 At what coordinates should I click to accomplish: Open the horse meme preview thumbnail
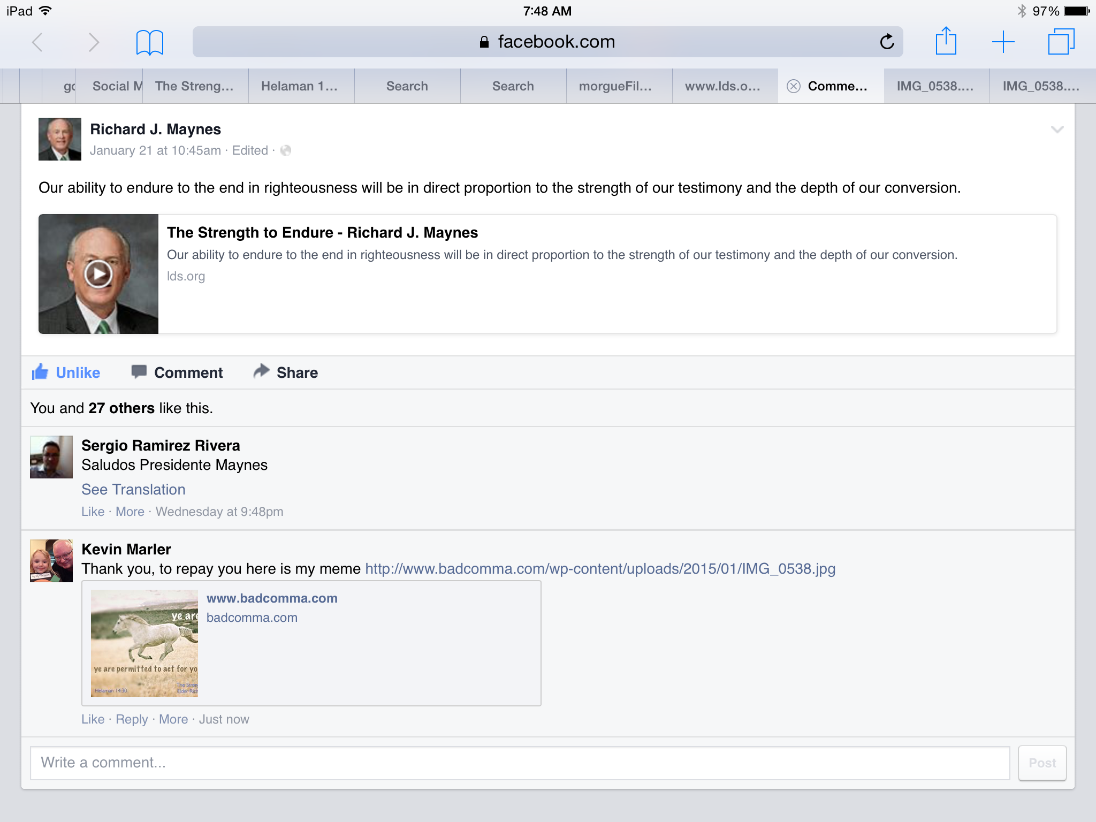click(x=144, y=643)
